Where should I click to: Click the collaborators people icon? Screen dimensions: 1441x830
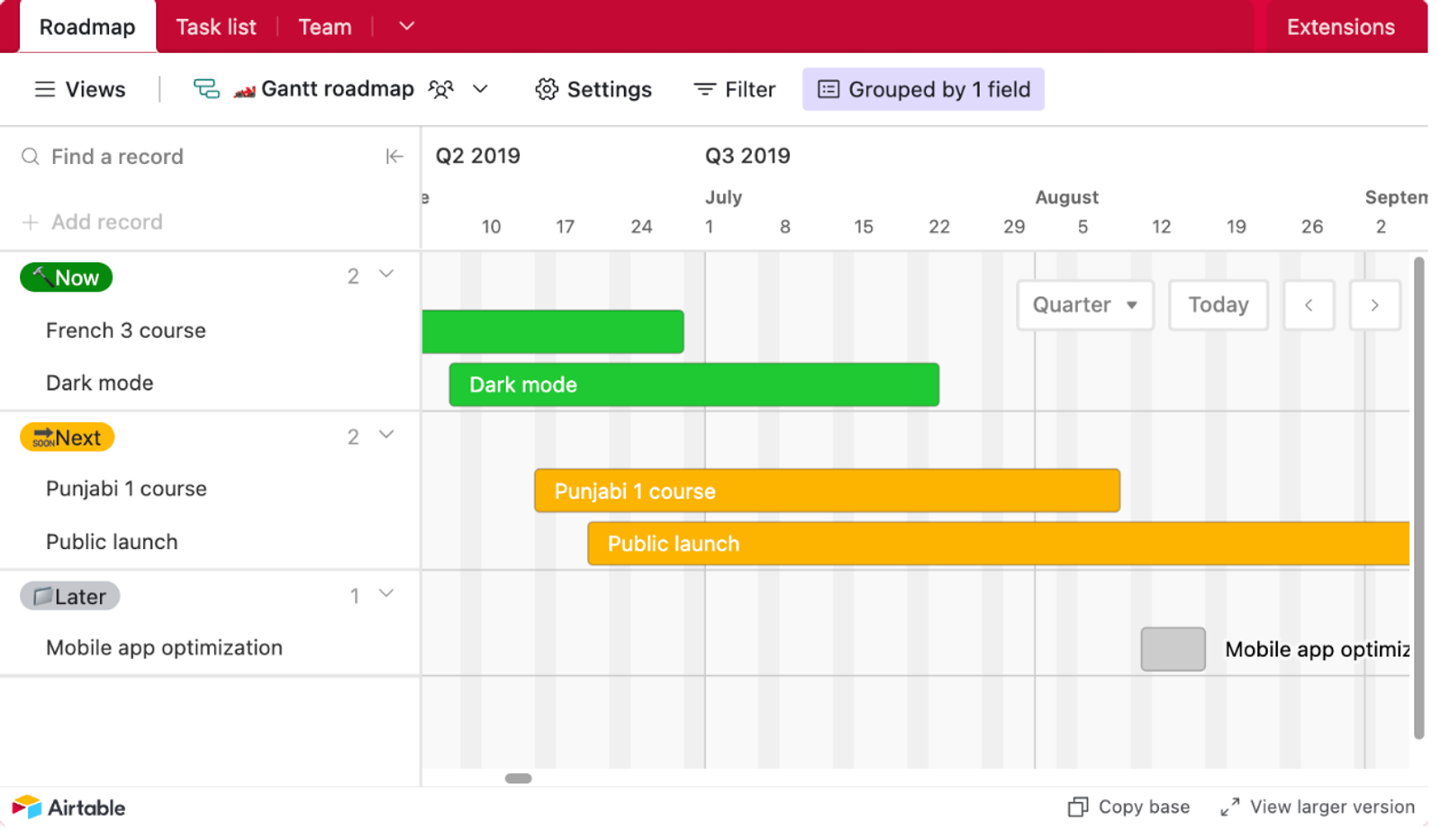[x=440, y=89]
